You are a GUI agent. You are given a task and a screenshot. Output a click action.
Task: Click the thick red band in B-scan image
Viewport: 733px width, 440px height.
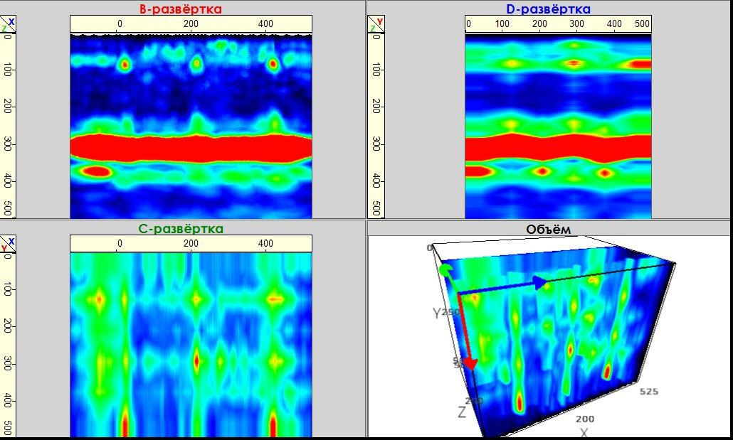191,149
